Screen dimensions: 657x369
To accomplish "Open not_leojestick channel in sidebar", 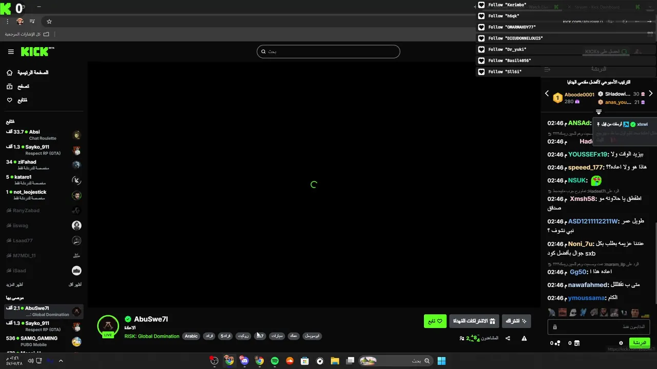I will pos(44,195).
